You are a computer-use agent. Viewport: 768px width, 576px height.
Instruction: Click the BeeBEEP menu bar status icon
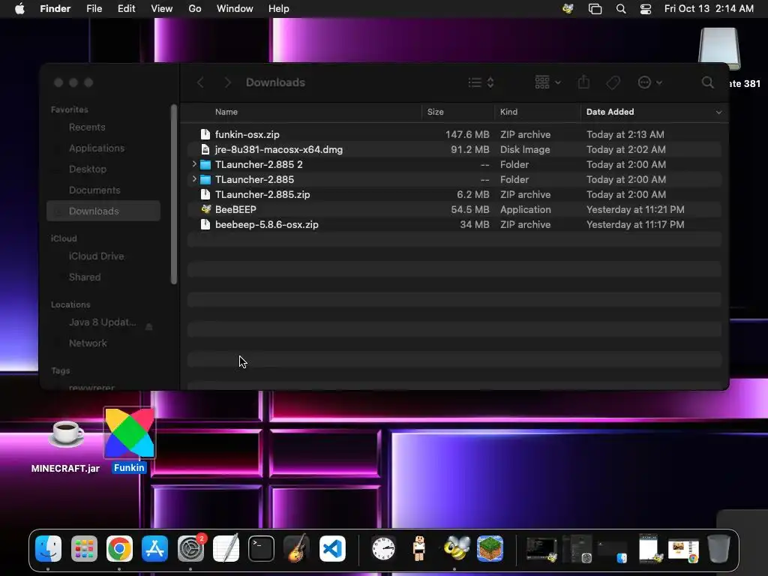[568, 9]
